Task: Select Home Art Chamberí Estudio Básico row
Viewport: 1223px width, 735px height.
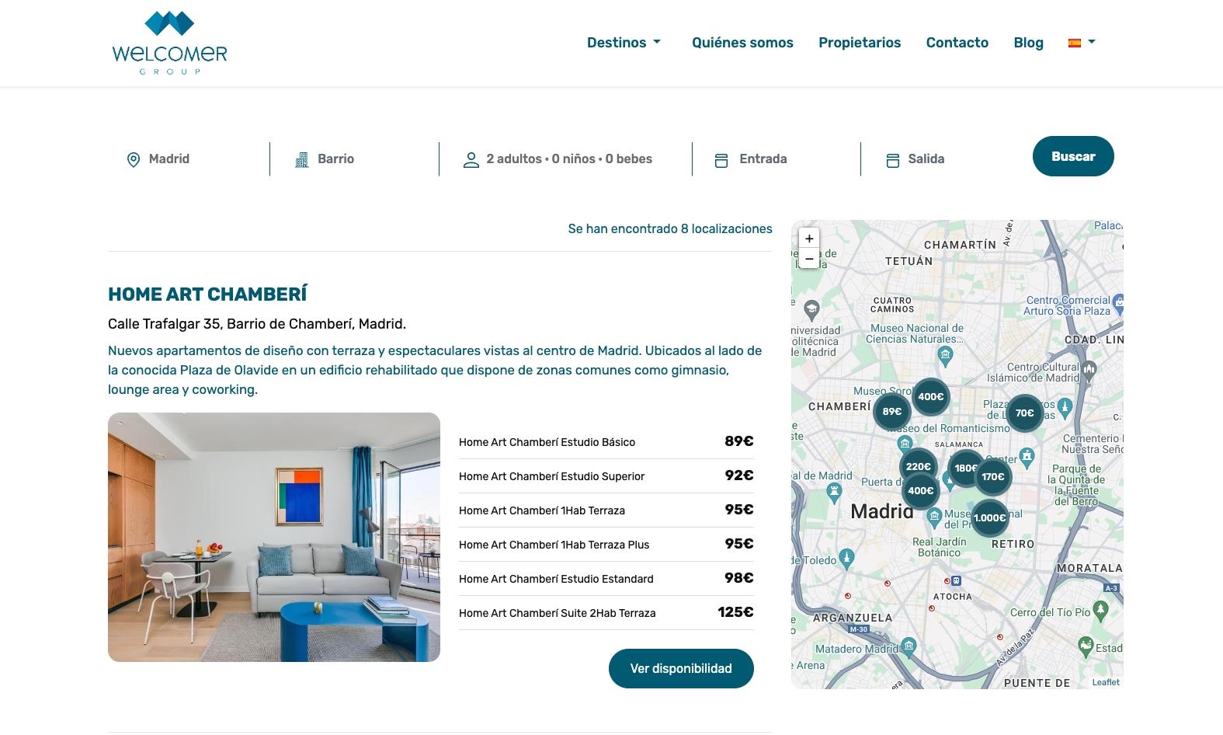Action: point(606,441)
